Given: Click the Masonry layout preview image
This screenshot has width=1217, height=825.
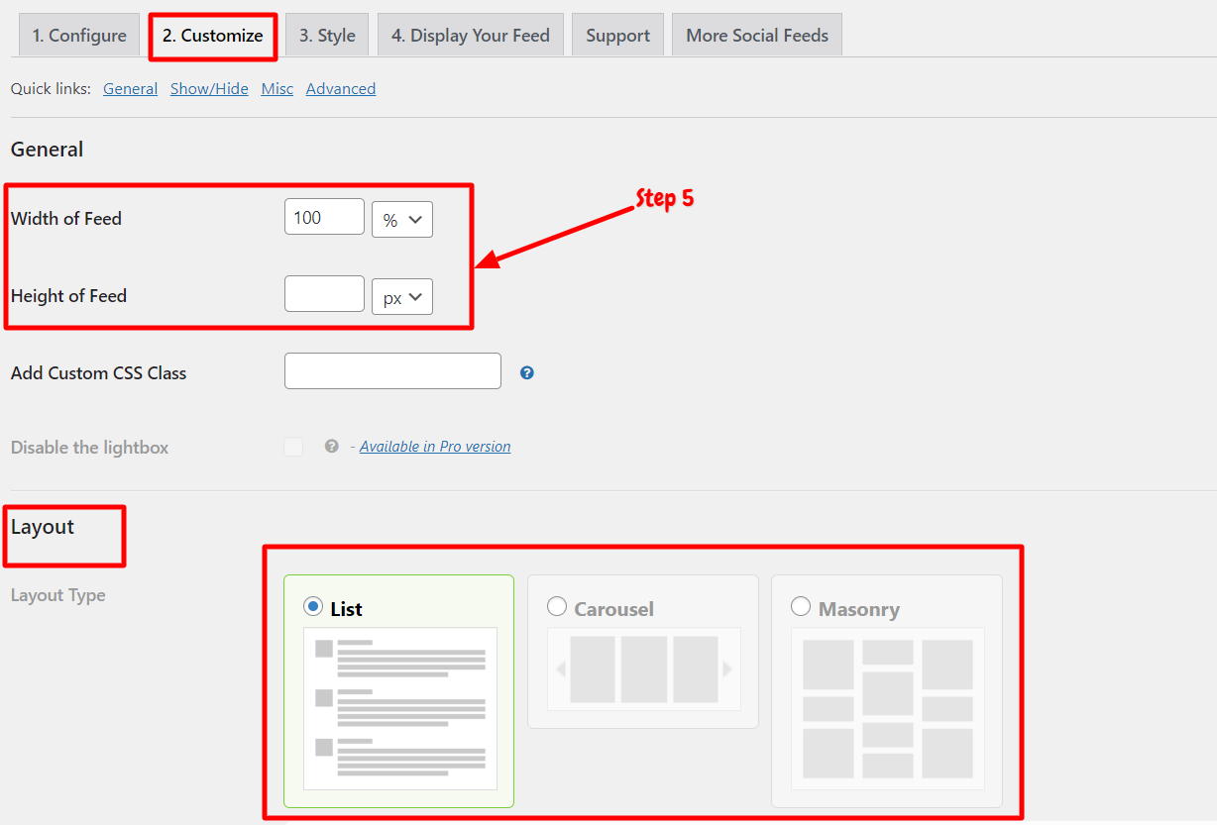Looking at the screenshot, I should [888, 708].
